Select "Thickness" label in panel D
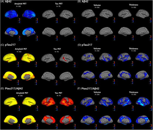This screenshot has width=153, height=130. [134, 49]
